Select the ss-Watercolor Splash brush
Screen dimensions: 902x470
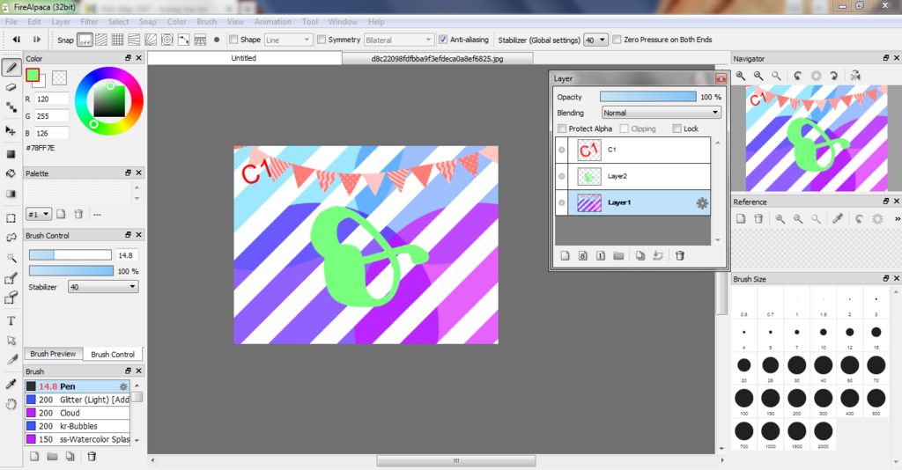click(x=78, y=439)
